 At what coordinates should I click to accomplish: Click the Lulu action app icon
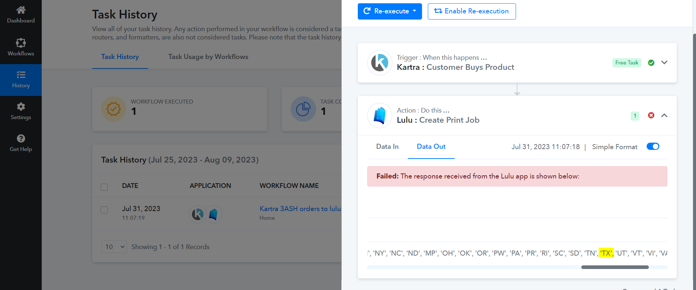(x=380, y=115)
